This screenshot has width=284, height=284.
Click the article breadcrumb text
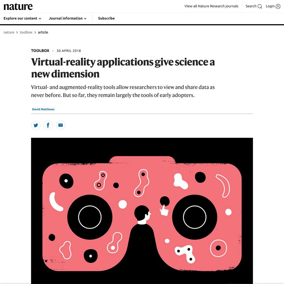43,32
